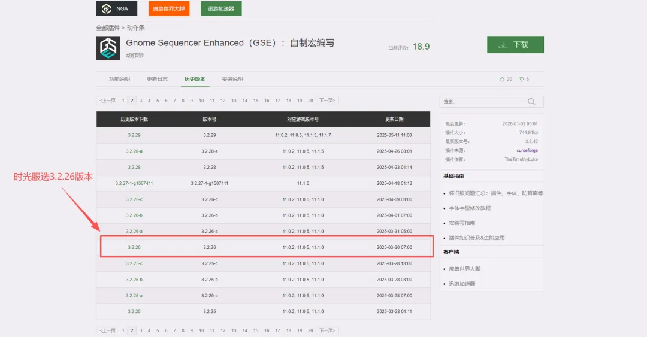Download history version 3.2.25
Image resolution: width=647 pixels, height=337 pixels.
coord(134,312)
